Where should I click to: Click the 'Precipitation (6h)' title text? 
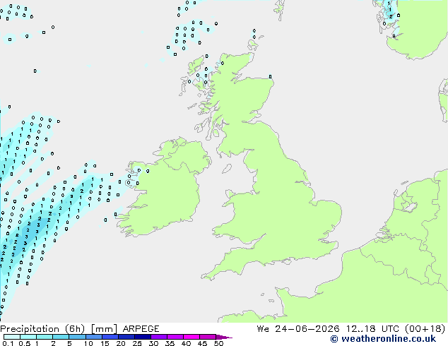(42, 329)
